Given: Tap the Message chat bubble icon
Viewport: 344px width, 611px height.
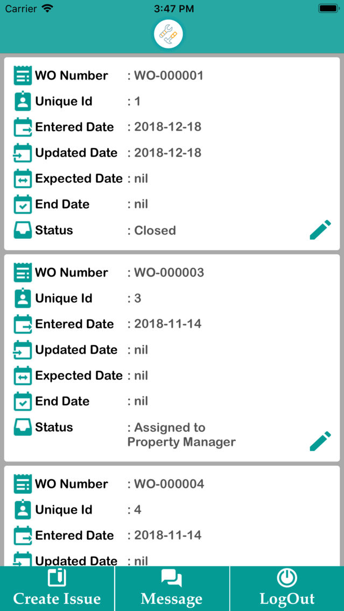Looking at the screenshot, I should [x=171, y=577].
